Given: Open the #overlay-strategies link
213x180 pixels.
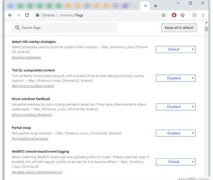Looking at the screenshot, I should (x=26, y=58).
